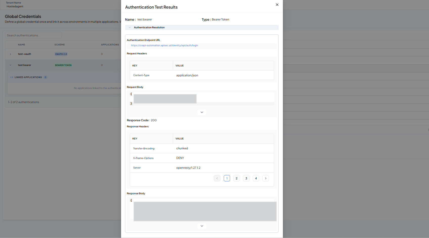The image size is (429, 238).
Task: Click previous page arrow in response headers
Action: [217, 178]
